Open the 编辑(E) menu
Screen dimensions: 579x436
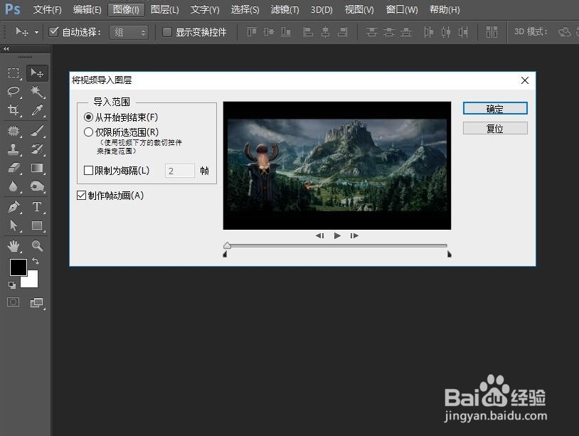pyautogui.click(x=87, y=9)
